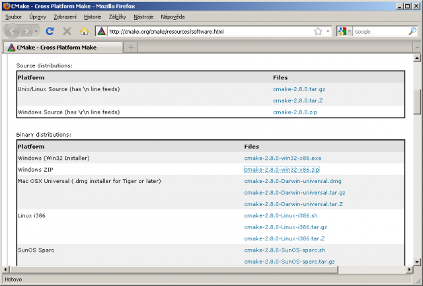Go back with the Back arrow button
The image size is (423, 286).
(x=12, y=31)
